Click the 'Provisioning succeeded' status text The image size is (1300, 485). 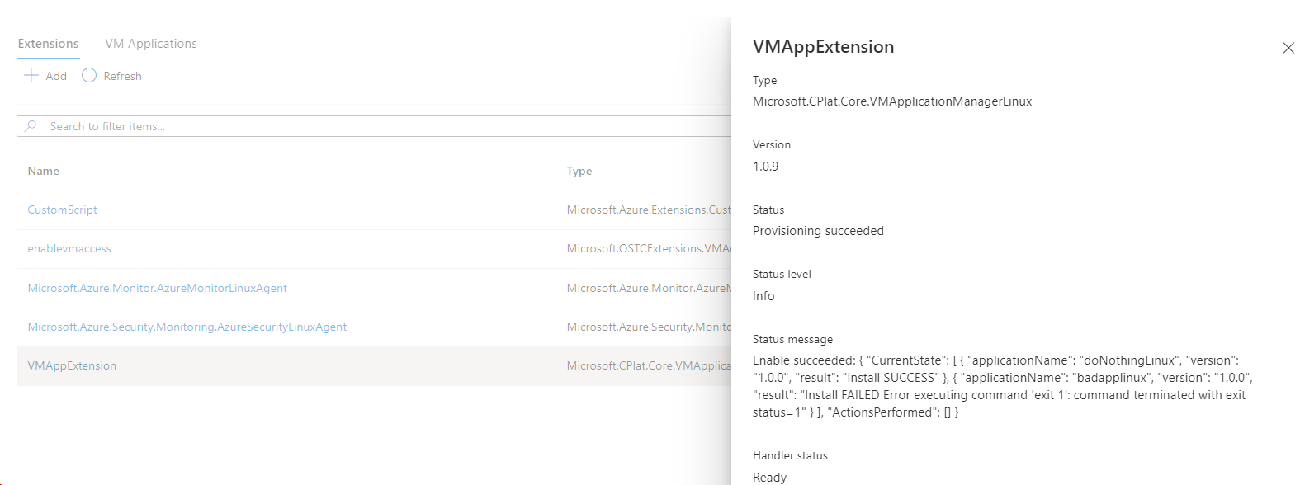(818, 231)
